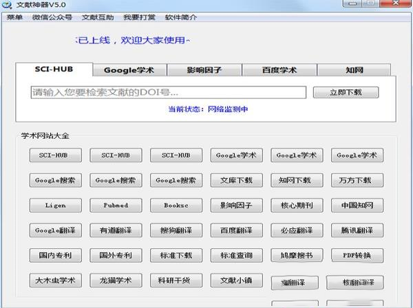The height and width of the screenshot is (308, 413).
Task: Click the 文献神器 app icon in title bar
Action: (x=7, y=5)
